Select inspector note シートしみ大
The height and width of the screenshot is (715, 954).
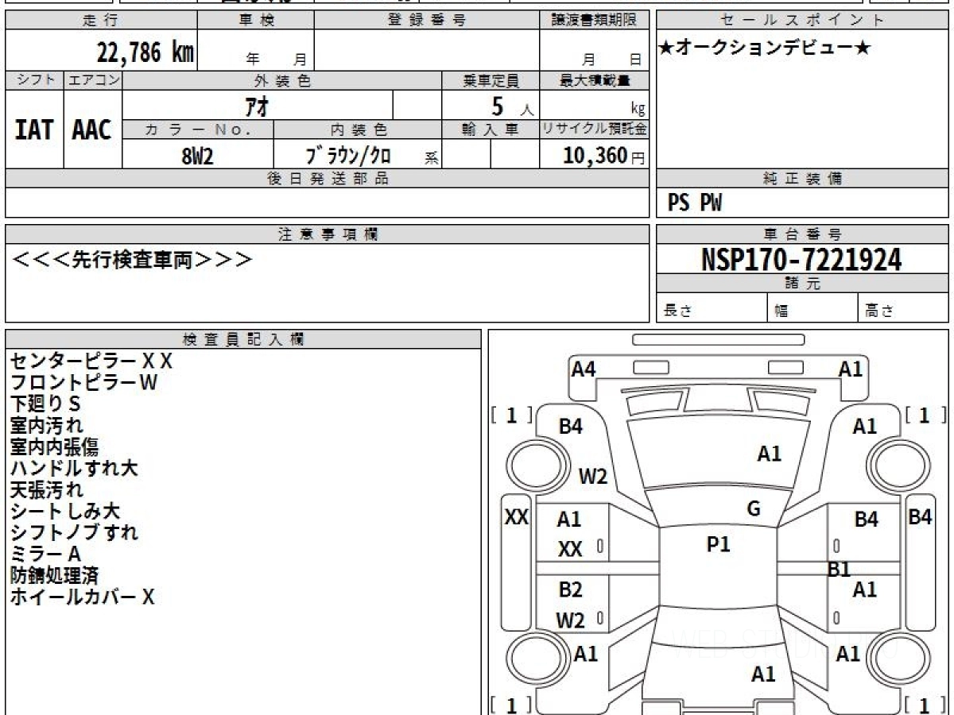tap(65, 512)
